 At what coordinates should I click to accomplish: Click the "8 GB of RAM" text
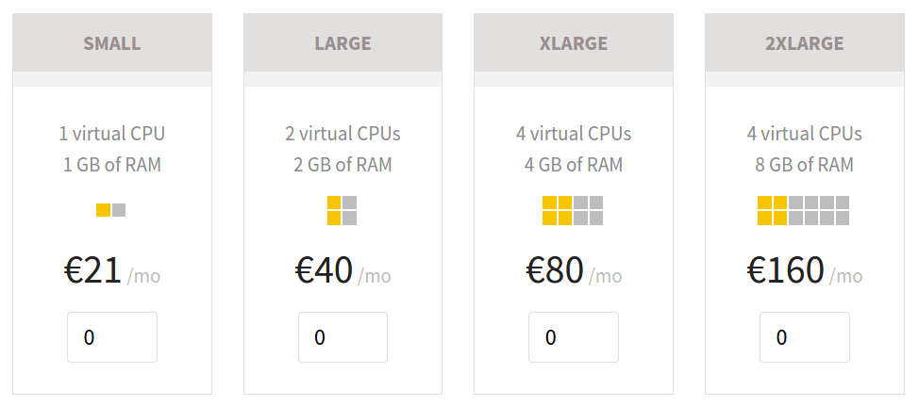804,165
